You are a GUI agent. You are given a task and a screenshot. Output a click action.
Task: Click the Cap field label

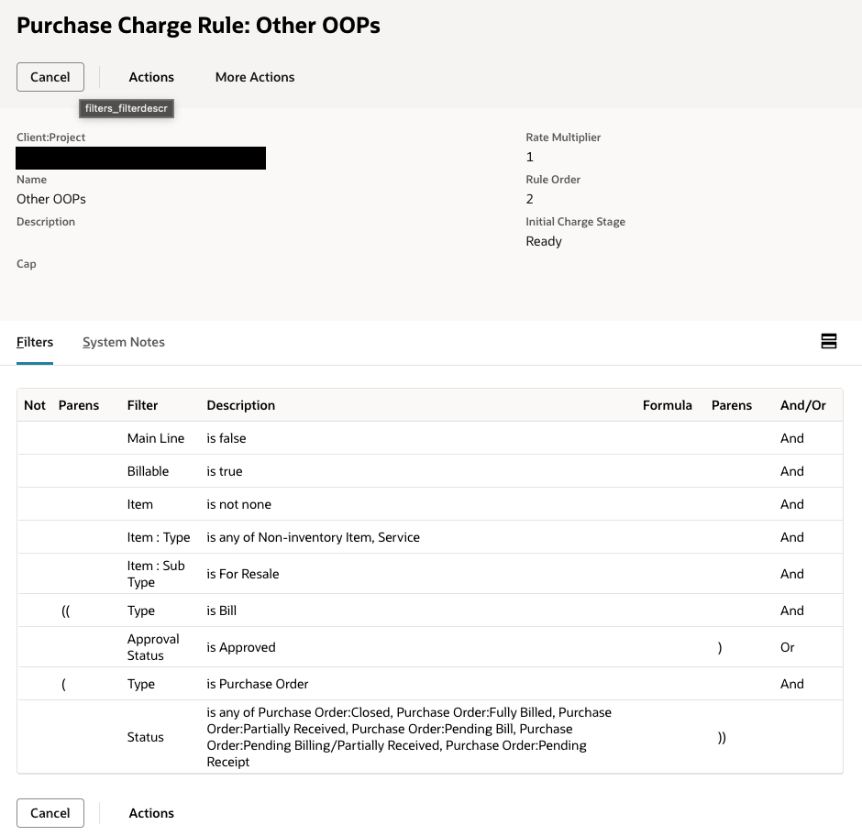pyautogui.click(x=27, y=264)
